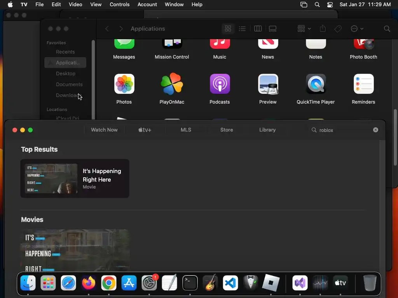Select the Music app in Finder
Image resolution: width=398 pixels, height=298 pixels.
[220, 44]
